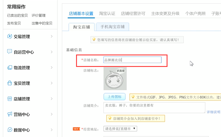Open the 请选择省/直辖市 dropdown
Screen dimensions: 221x137
point(120,129)
